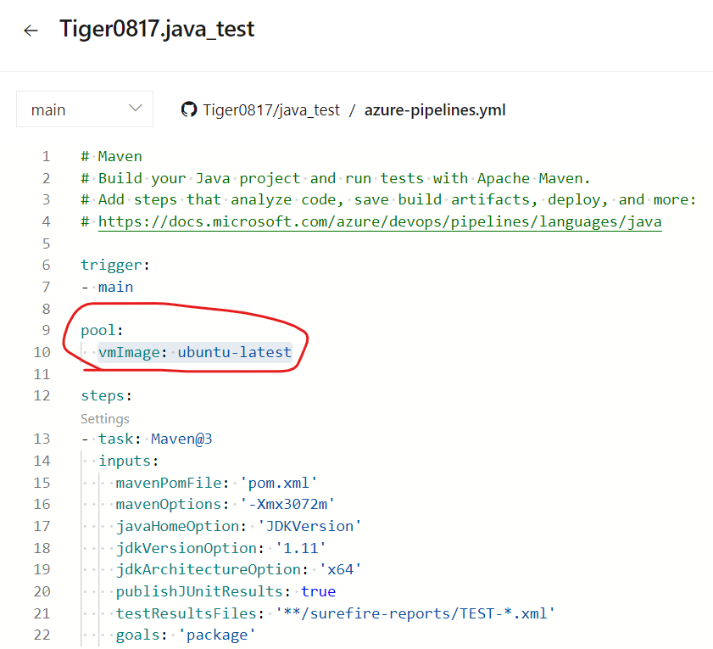Click the testResultsFiles surefire-reports line
Image resolution: width=713 pixels, height=649 pixels.
(x=336, y=613)
